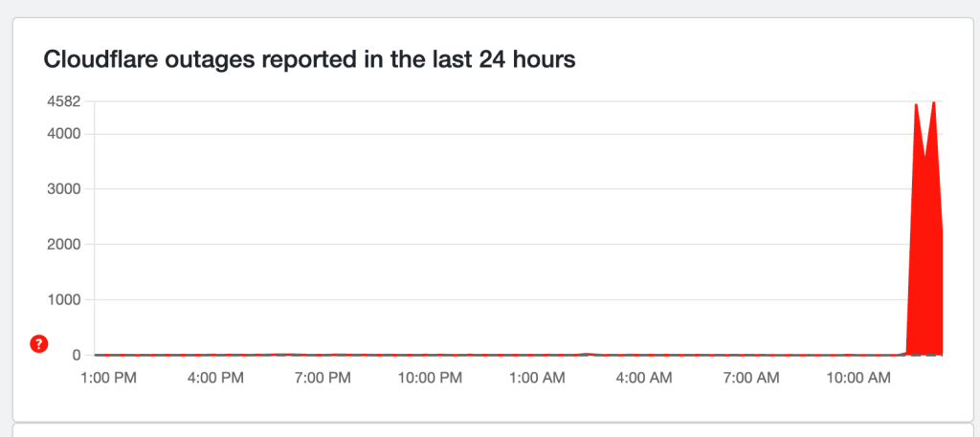Click the second, tallest peak of the spike
Screen dimensions: 980x437
934,102
